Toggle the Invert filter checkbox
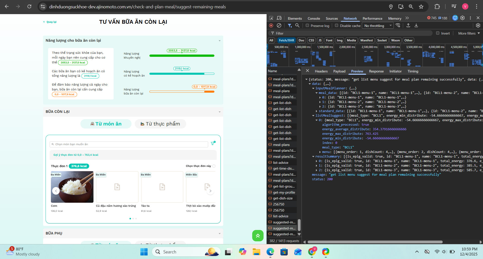Viewport: 483px width, 259px height. (x=438, y=33)
